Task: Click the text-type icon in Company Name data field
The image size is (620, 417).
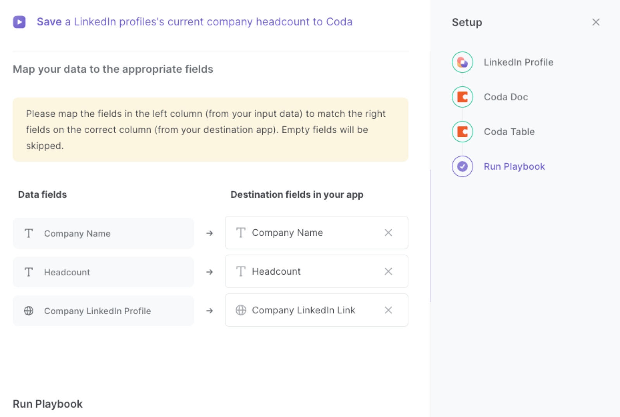Action: point(29,233)
